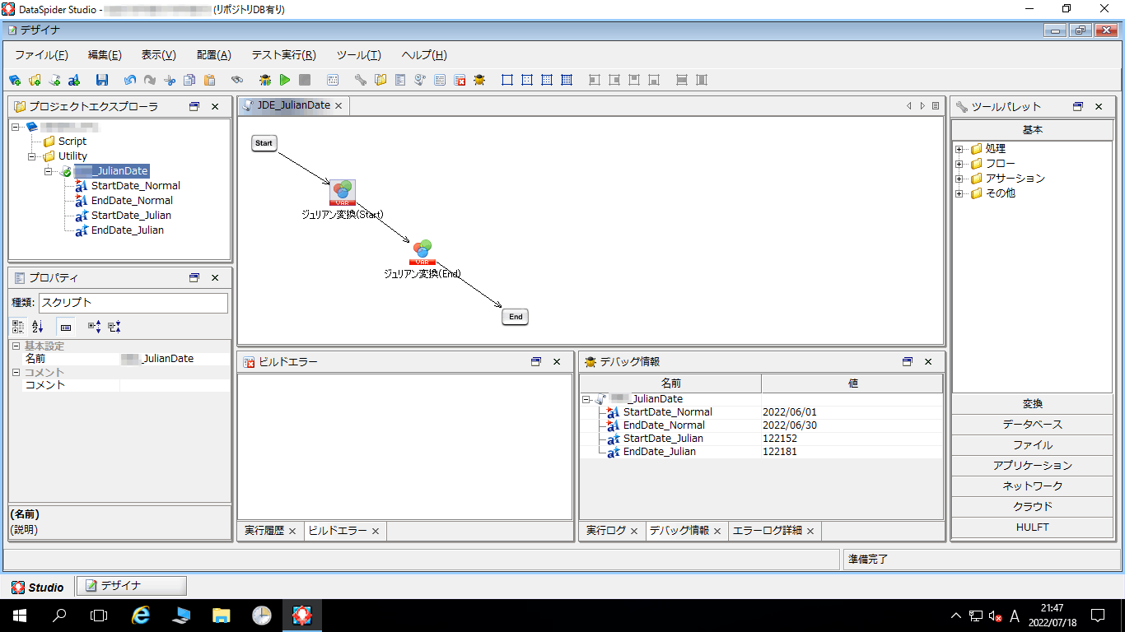This screenshot has height=632, width=1125.
Task: Open the アプリケーション palette category
Action: (1032, 466)
